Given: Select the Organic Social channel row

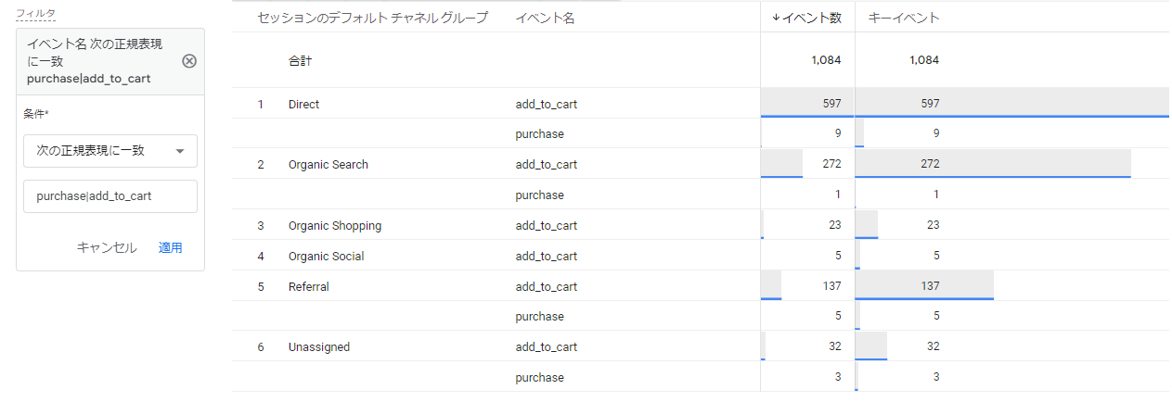Looking at the screenshot, I should click(326, 257).
